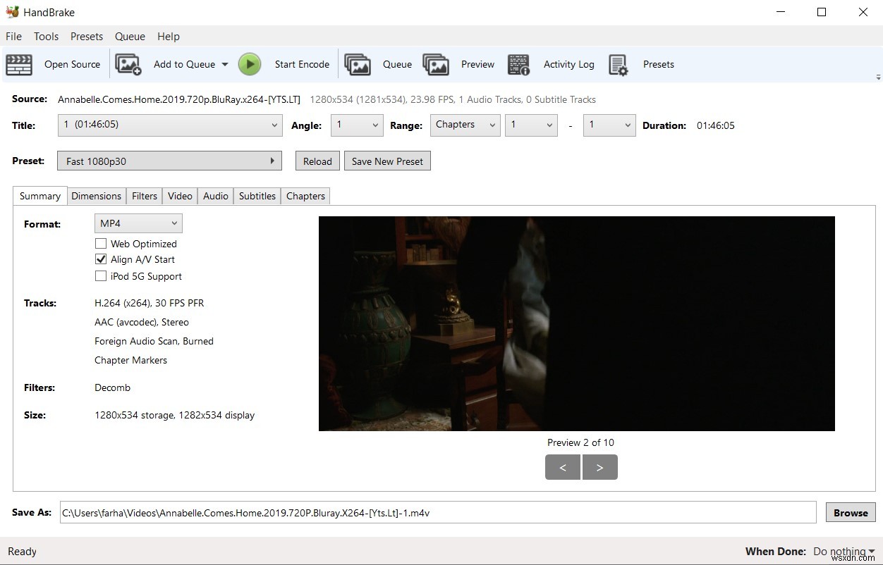Expand the Format MP4 dropdown
Screen dimensions: 883x565
click(138, 223)
